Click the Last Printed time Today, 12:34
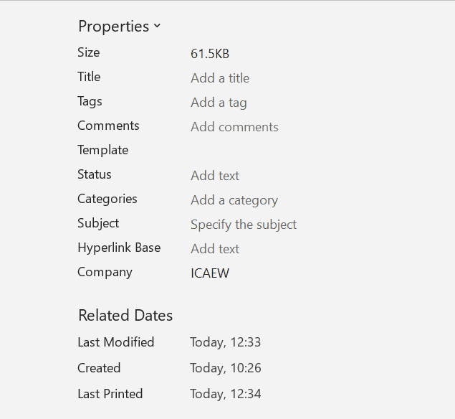455x419 pixels. 226,394
